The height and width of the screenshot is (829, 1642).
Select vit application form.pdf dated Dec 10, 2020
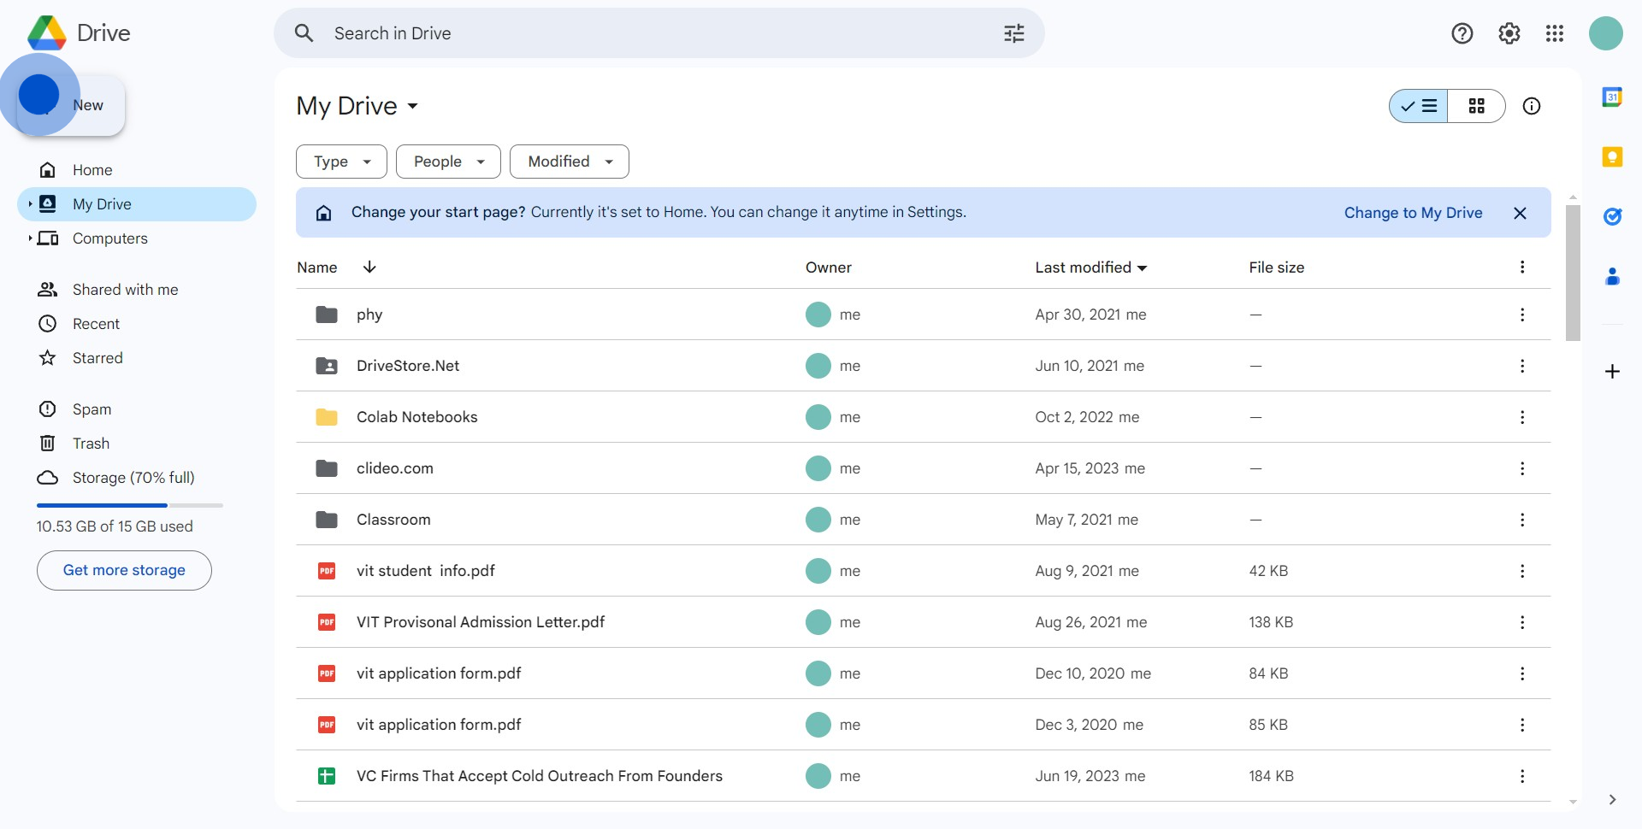point(924,673)
